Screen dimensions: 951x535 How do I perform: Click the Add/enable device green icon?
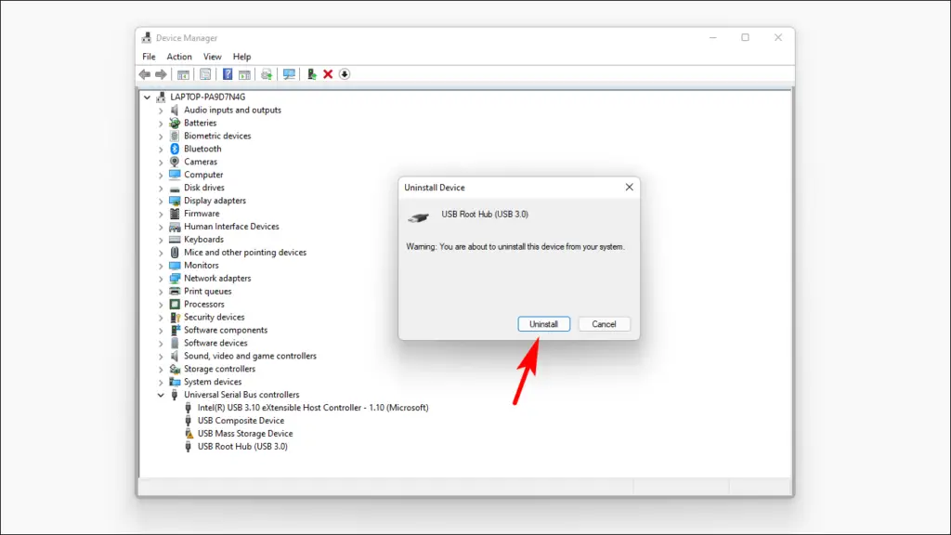coord(312,74)
